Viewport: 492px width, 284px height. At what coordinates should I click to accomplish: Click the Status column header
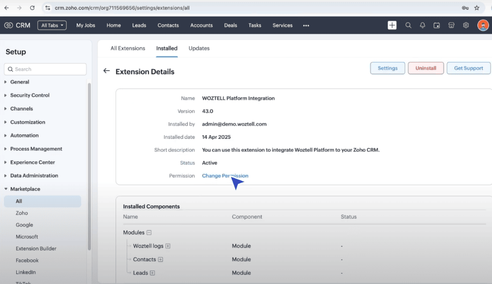pyautogui.click(x=349, y=217)
